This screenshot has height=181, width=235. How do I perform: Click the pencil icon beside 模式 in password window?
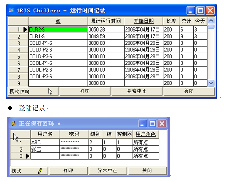tap(40, 171)
